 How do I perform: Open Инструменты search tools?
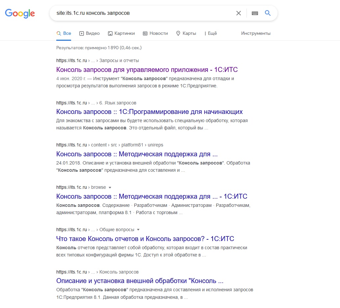(256, 33)
